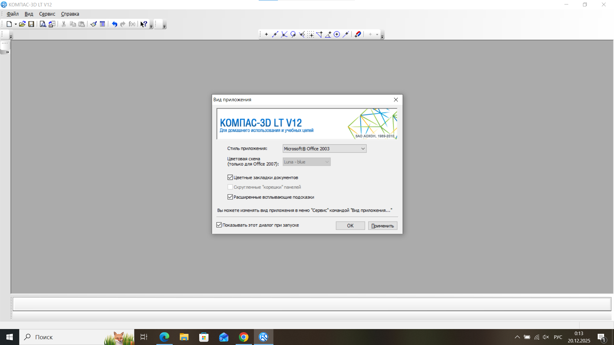Toggle the red-blue magnet snapping icon
Viewport: 614px width, 345px height.
[358, 34]
